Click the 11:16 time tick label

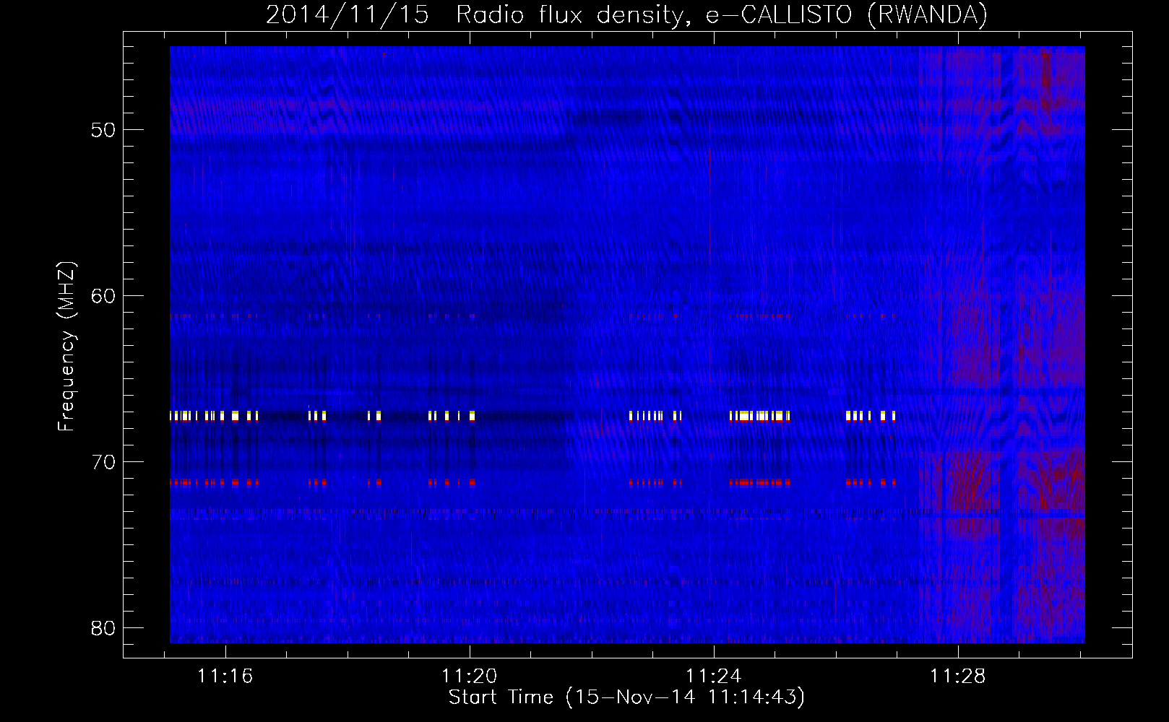tap(225, 677)
